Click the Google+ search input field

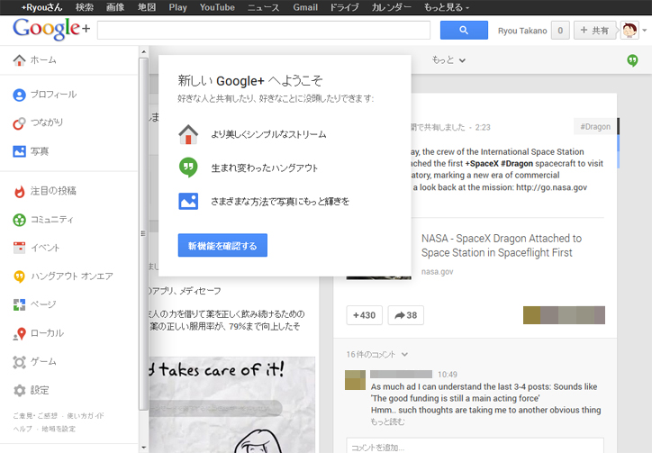264,31
